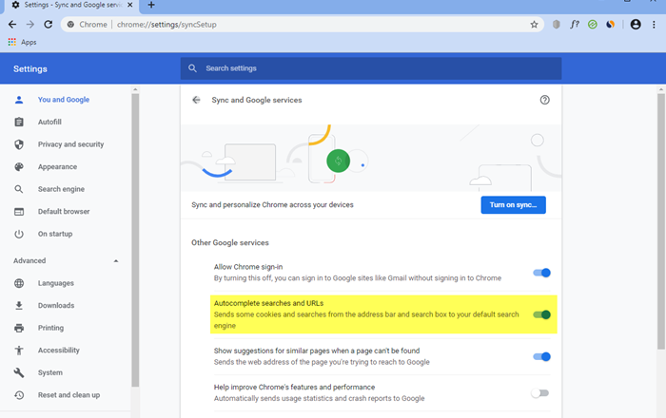Reload the settings page
The width and height of the screenshot is (666, 418).
click(x=49, y=25)
